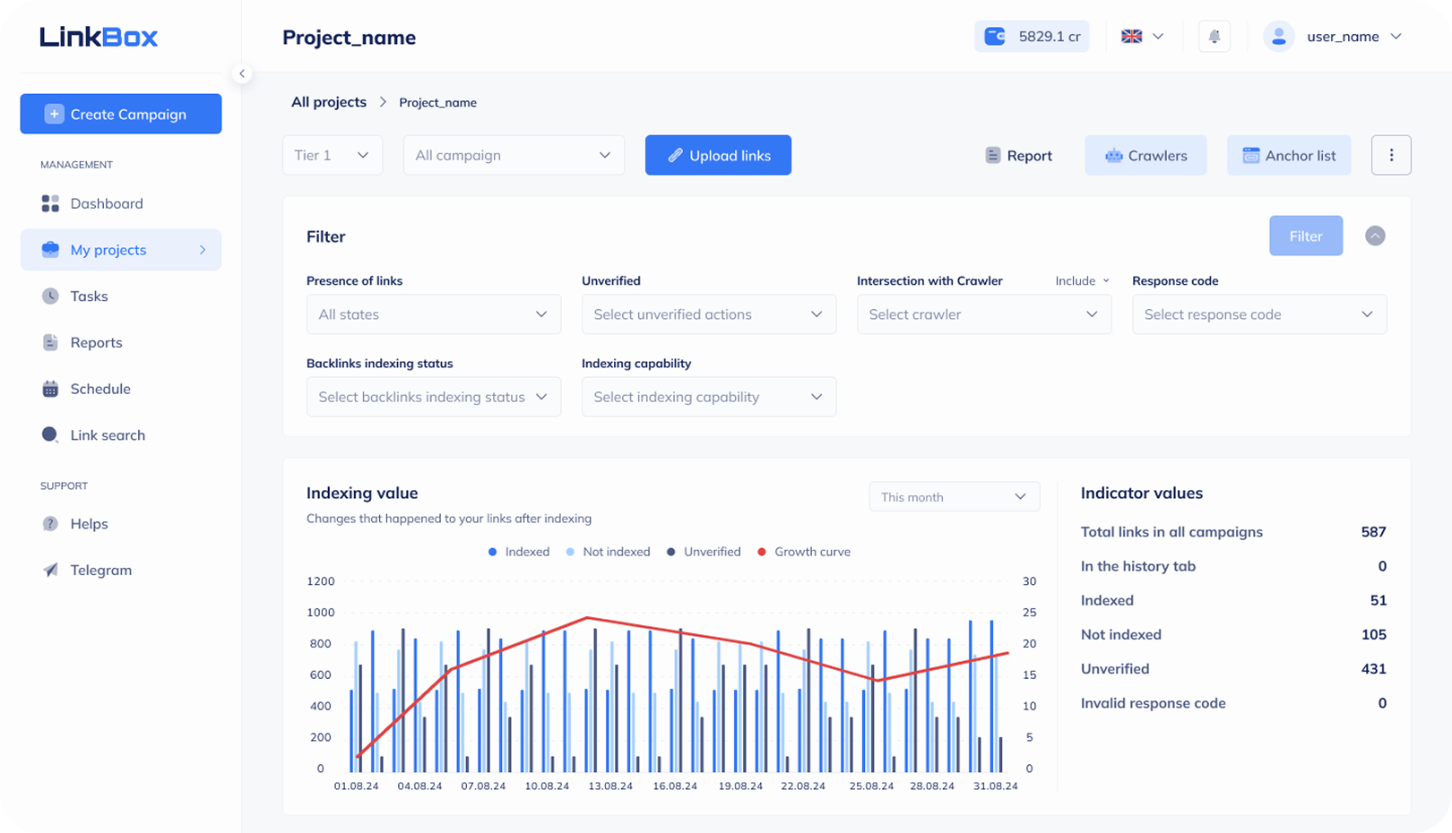Navigate to All projects breadcrumb
This screenshot has width=1452, height=833.
[329, 102]
